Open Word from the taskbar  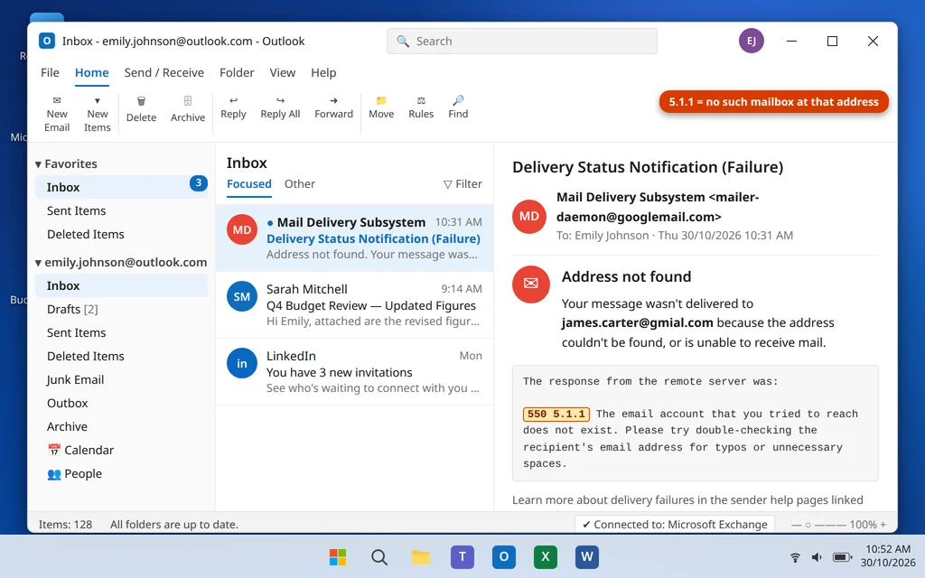[587, 556]
